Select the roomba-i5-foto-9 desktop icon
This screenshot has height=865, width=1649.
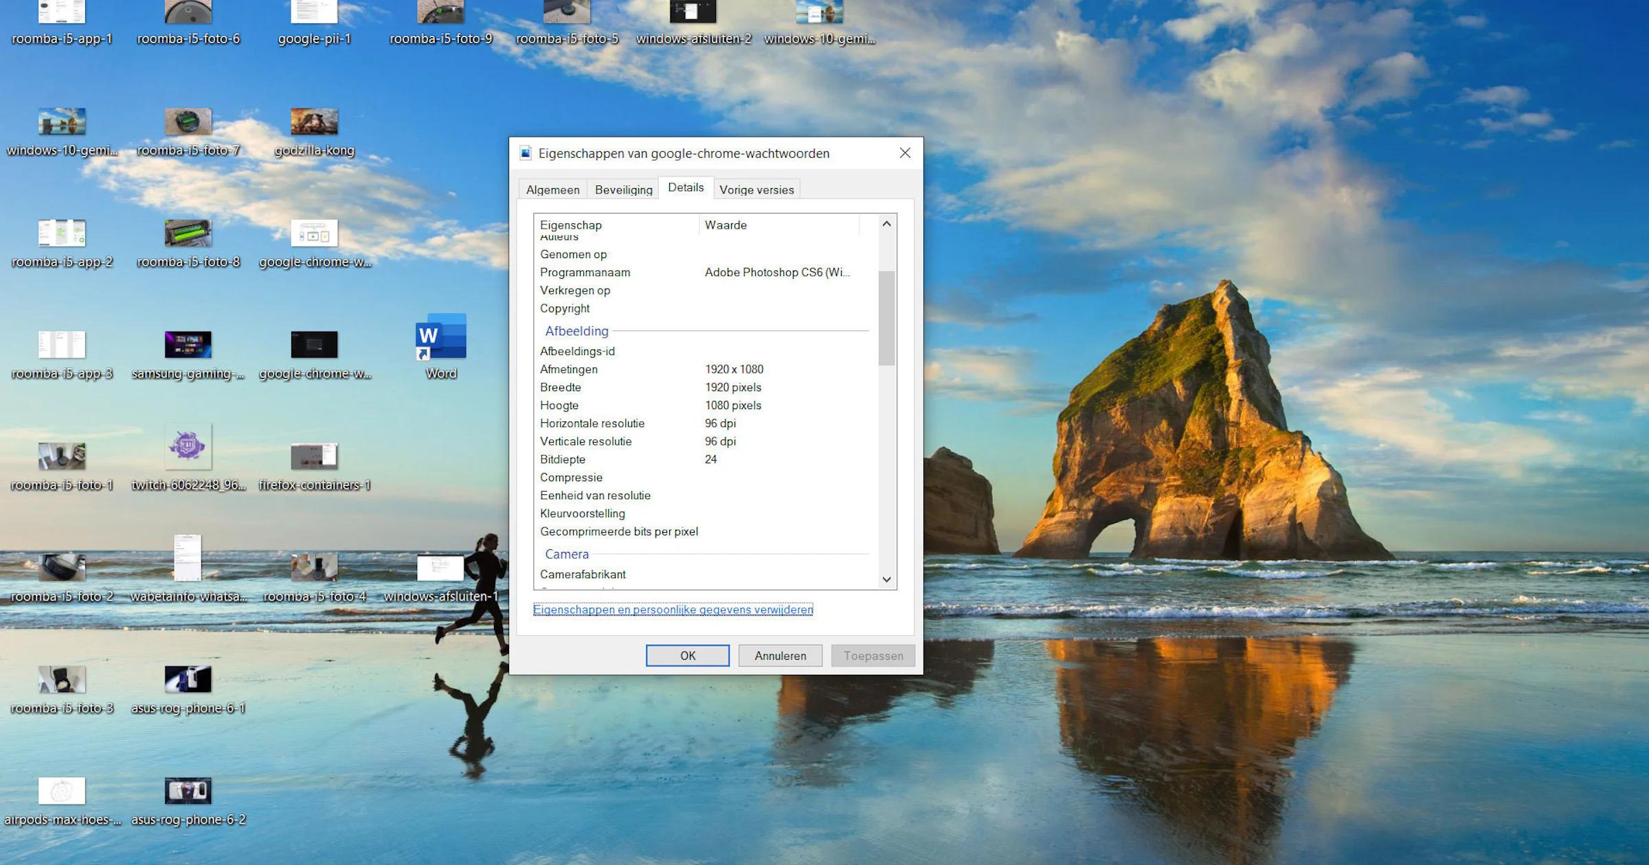click(440, 24)
